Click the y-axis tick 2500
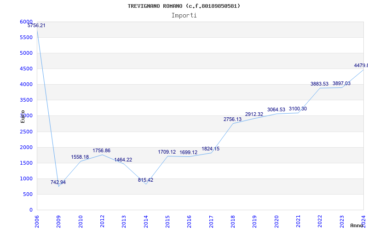This screenshot has height=230, width=368. (x=26, y=132)
